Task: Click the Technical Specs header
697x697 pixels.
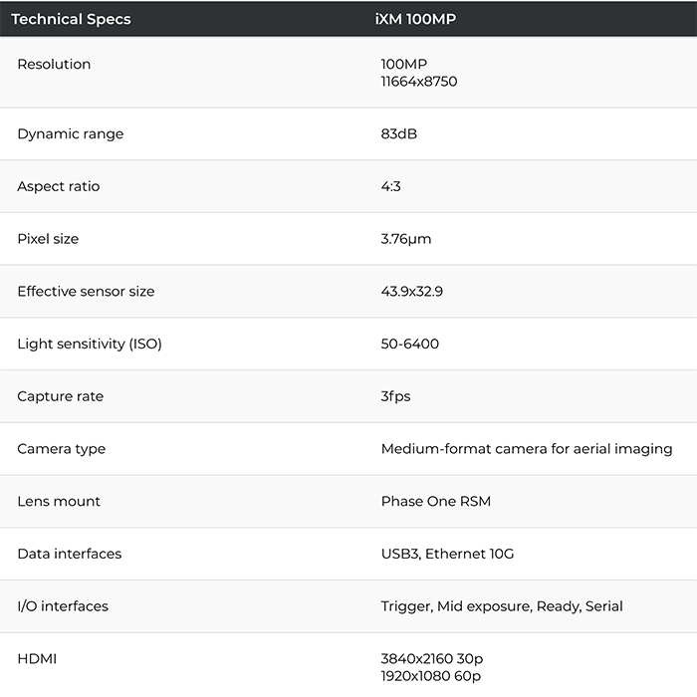Action: (71, 19)
